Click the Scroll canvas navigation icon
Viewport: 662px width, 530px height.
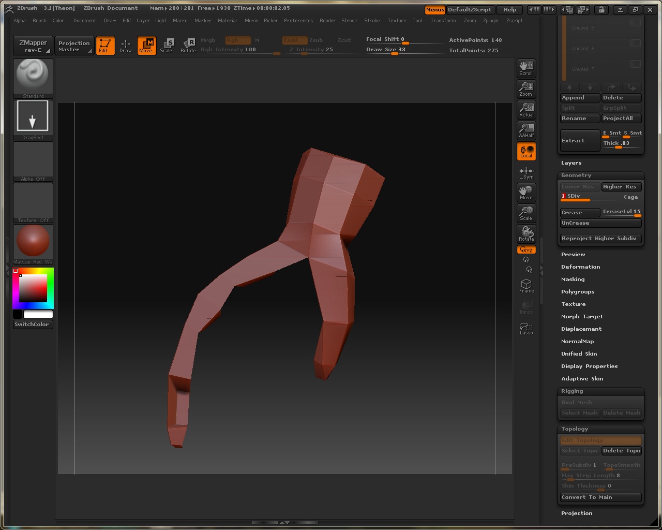tap(526, 68)
